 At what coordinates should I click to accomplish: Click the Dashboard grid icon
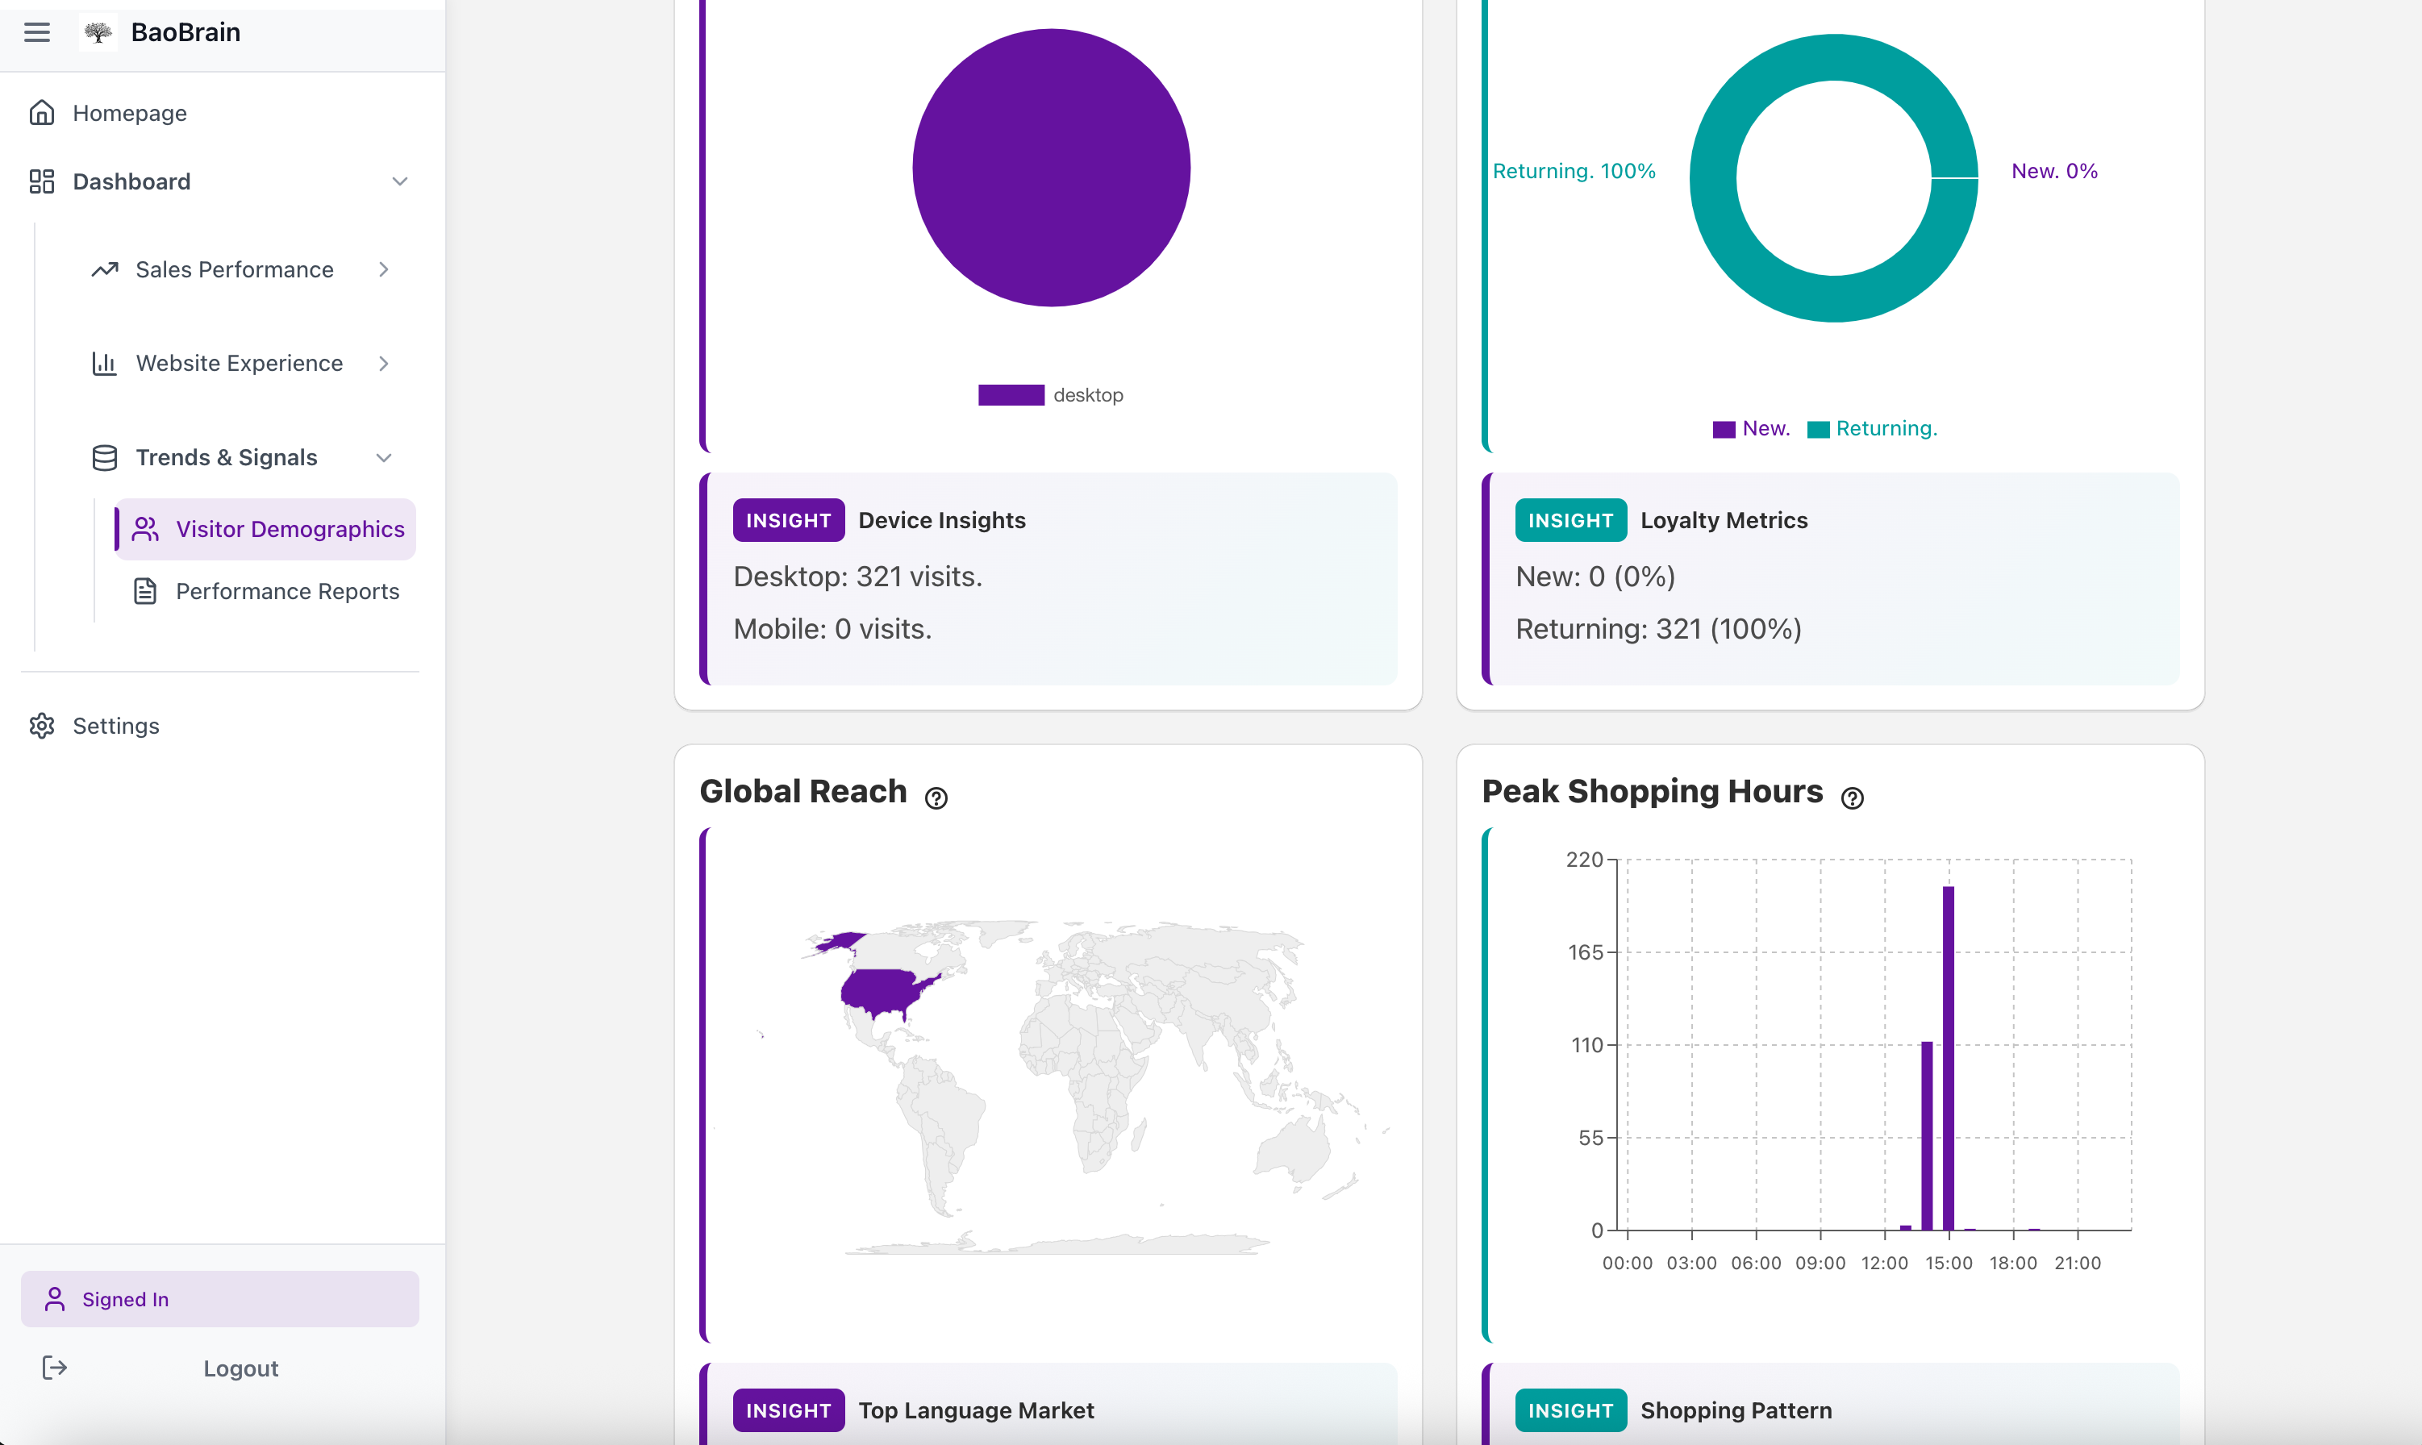[x=41, y=181]
